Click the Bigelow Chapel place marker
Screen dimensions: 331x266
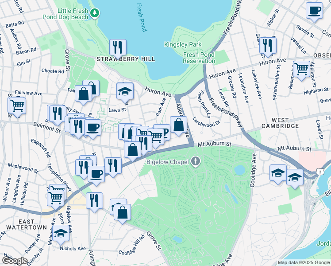(x=196, y=161)
